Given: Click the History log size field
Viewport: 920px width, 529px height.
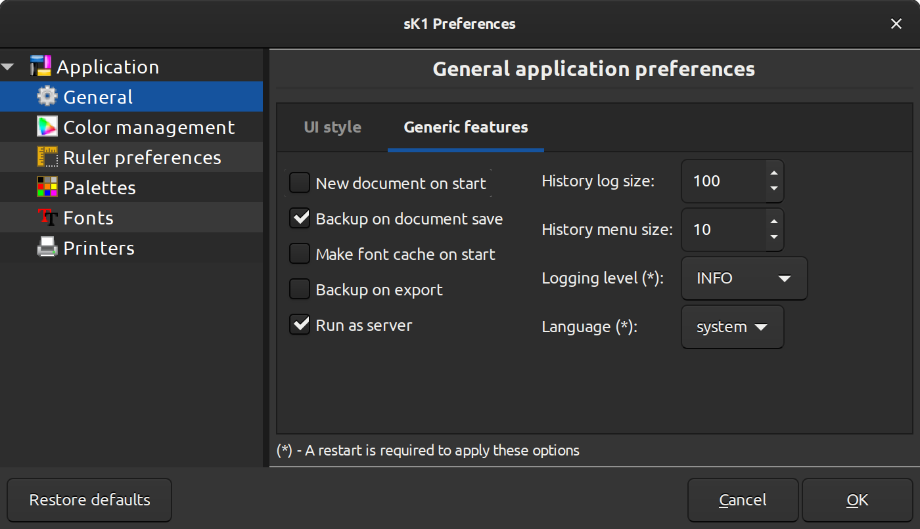Looking at the screenshot, I should tap(724, 181).
